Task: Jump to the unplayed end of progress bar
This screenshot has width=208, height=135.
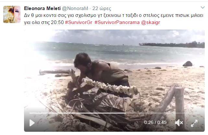Action: pyautogui.click(x=162, y=113)
